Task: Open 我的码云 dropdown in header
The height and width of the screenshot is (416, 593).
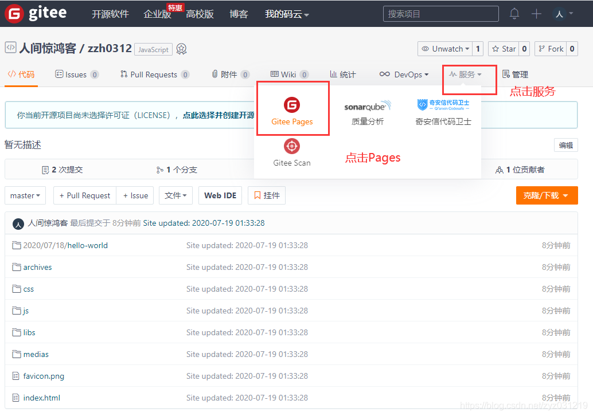Action: (287, 14)
